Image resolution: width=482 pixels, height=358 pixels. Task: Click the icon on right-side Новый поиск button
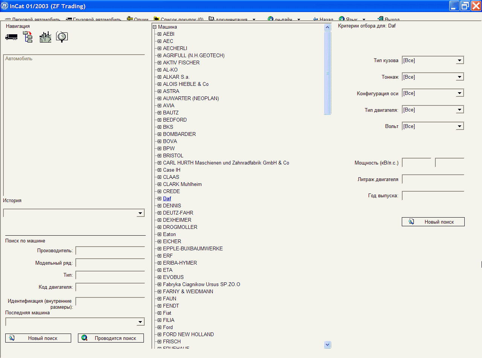tap(411, 222)
